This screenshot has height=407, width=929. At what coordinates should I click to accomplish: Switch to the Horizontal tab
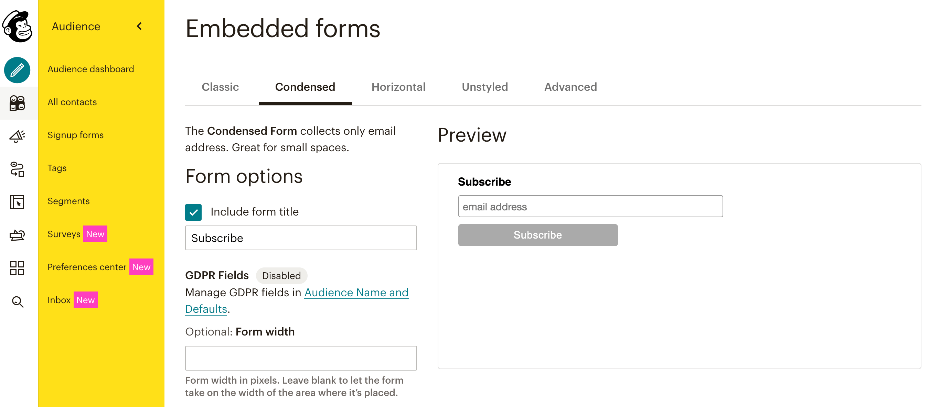coord(398,87)
